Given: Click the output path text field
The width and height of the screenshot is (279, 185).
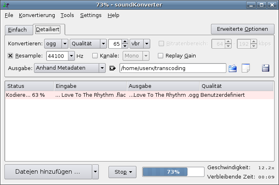Looking at the screenshot, I should point(173,68).
